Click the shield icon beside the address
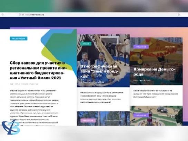The height and width of the screenshot is (141, 188). coord(20,14)
